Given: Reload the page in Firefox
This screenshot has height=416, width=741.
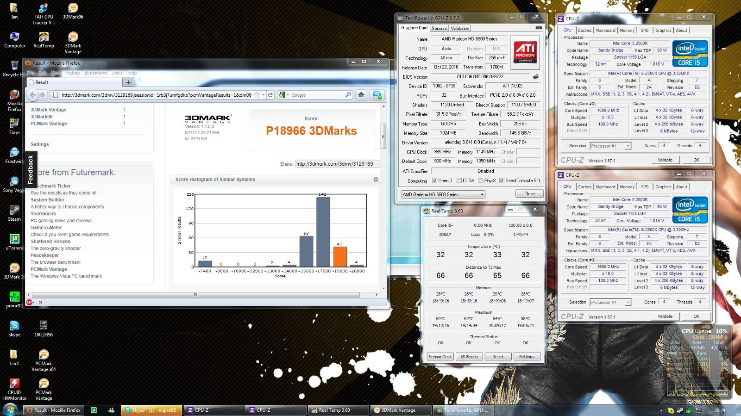Looking at the screenshot, I should [270, 95].
